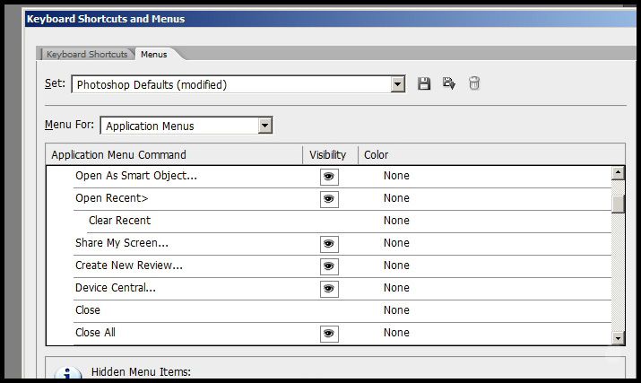
Task: Open color dropdown for Clear Recent row
Action: (396, 221)
